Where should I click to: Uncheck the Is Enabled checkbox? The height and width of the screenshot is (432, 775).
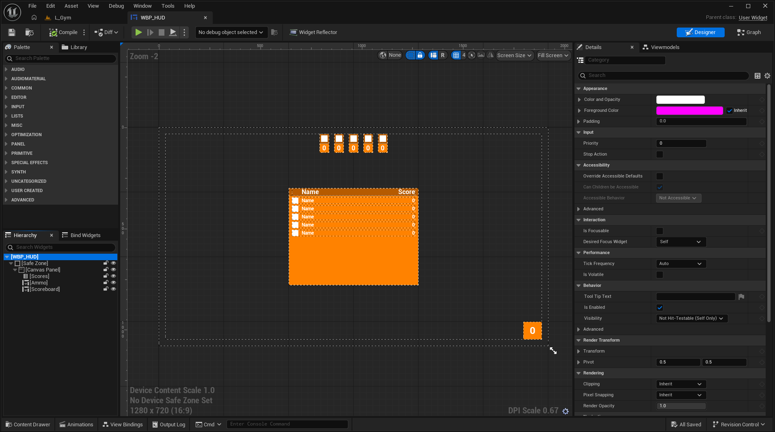pos(660,308)
